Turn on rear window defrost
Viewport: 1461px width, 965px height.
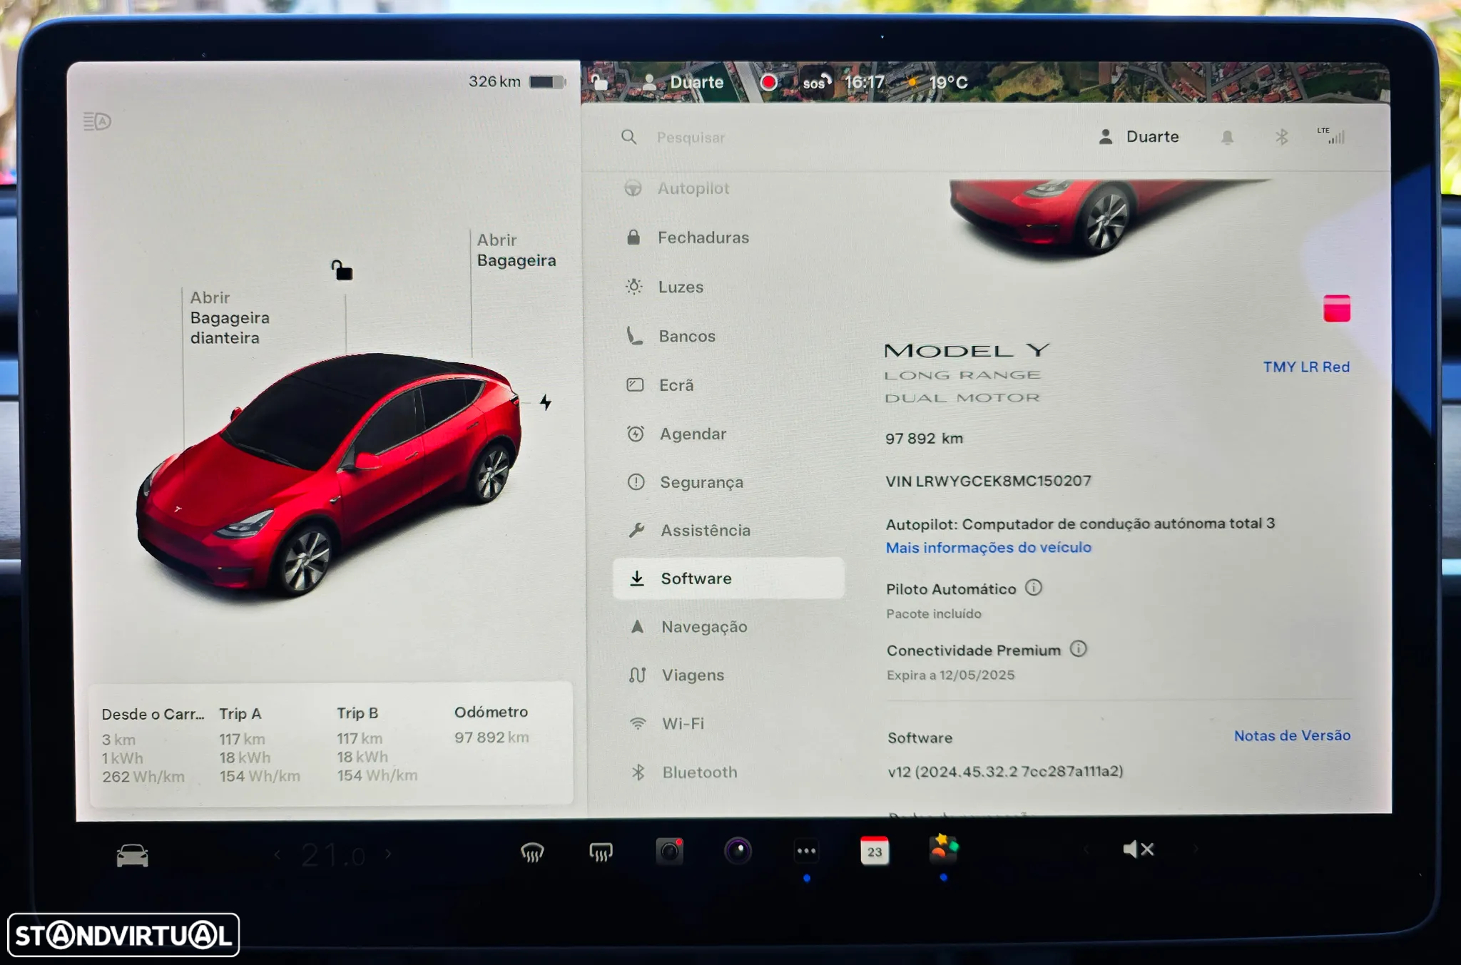(601, 852)
